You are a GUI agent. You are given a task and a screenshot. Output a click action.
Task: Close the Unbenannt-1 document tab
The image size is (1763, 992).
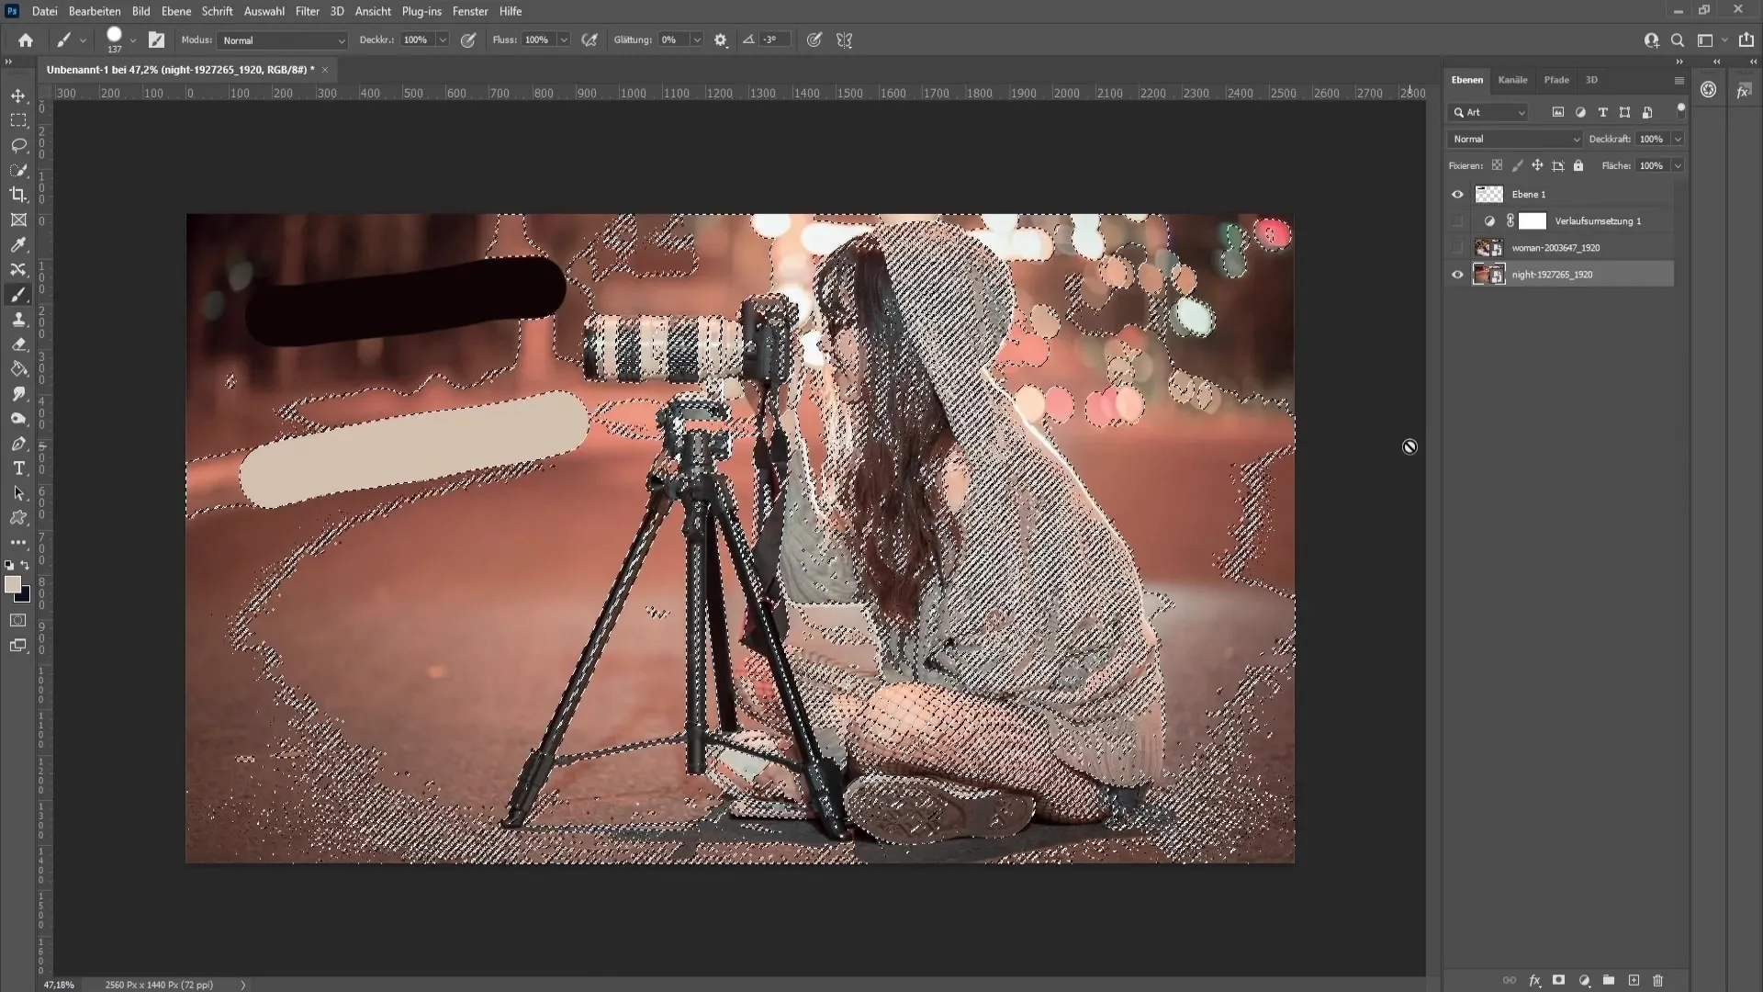coord(324,70)
